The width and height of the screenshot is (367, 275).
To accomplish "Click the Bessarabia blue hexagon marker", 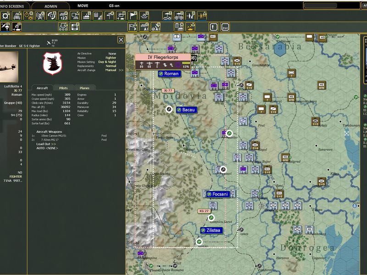I will [x=280, y=49].
